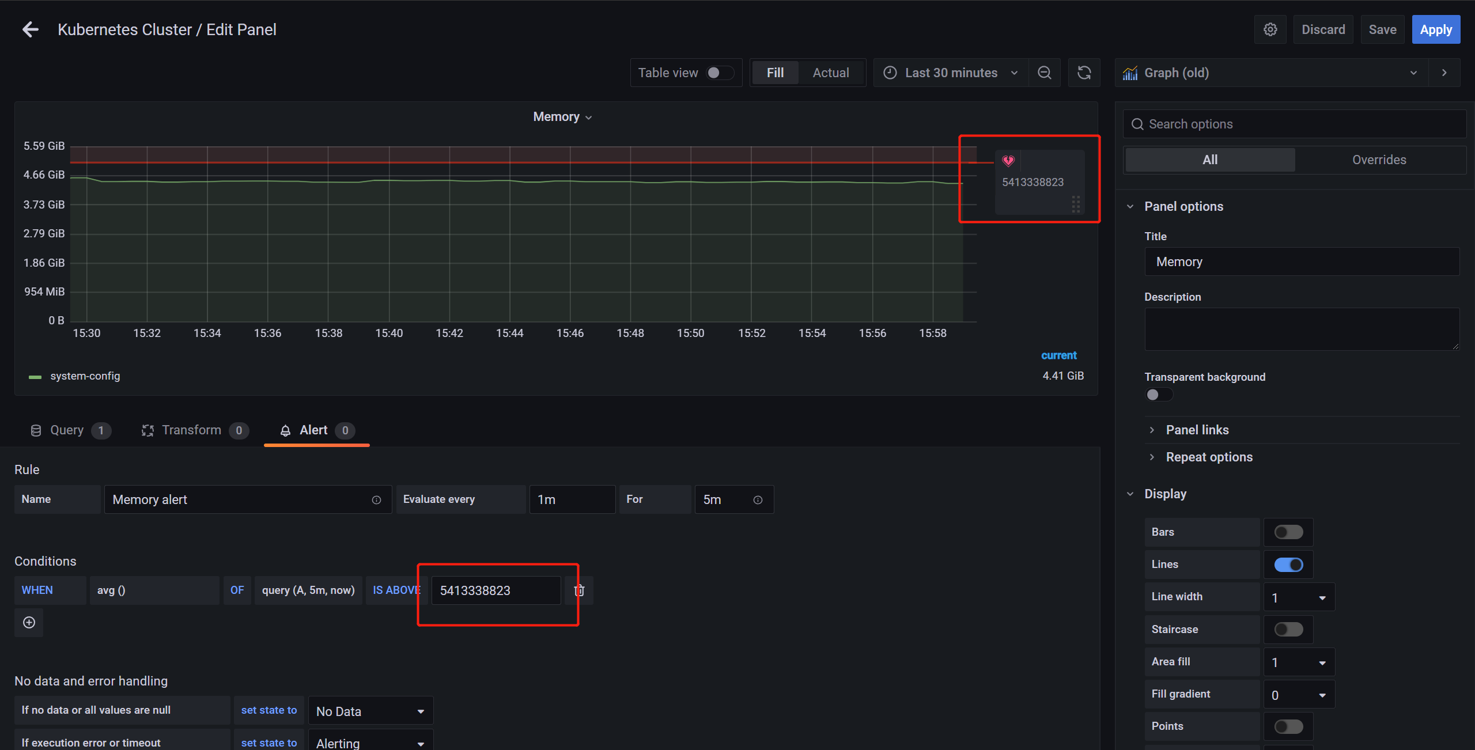This screenshot has height=750, width=1475.
Task: Expand the Panel links section
Action: click(1197, 430)
